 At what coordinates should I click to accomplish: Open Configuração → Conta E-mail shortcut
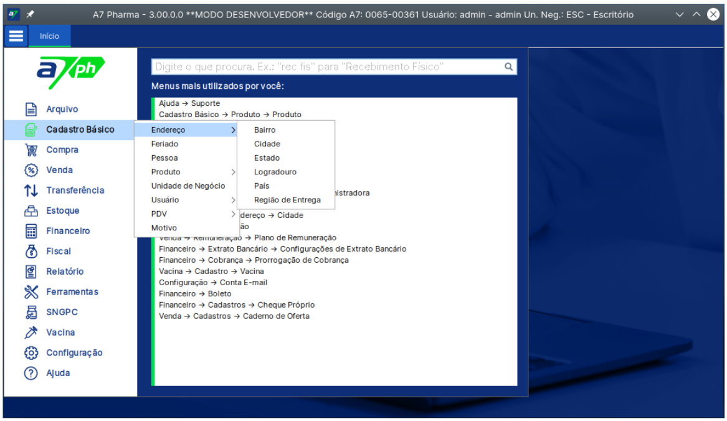[x=213, y=282]
